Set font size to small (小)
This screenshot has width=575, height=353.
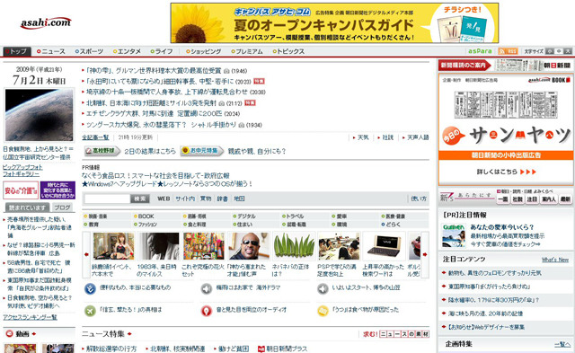point(550,51)
